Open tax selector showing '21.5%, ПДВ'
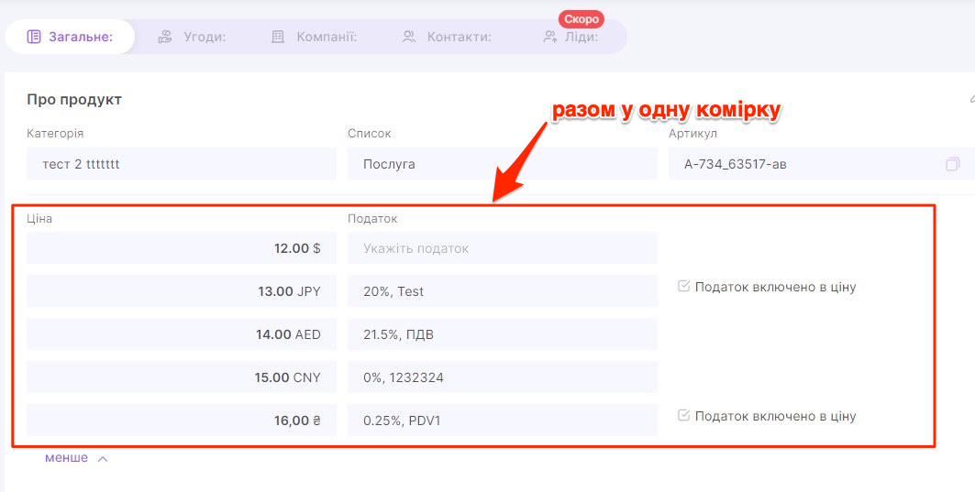 point(502,334)
